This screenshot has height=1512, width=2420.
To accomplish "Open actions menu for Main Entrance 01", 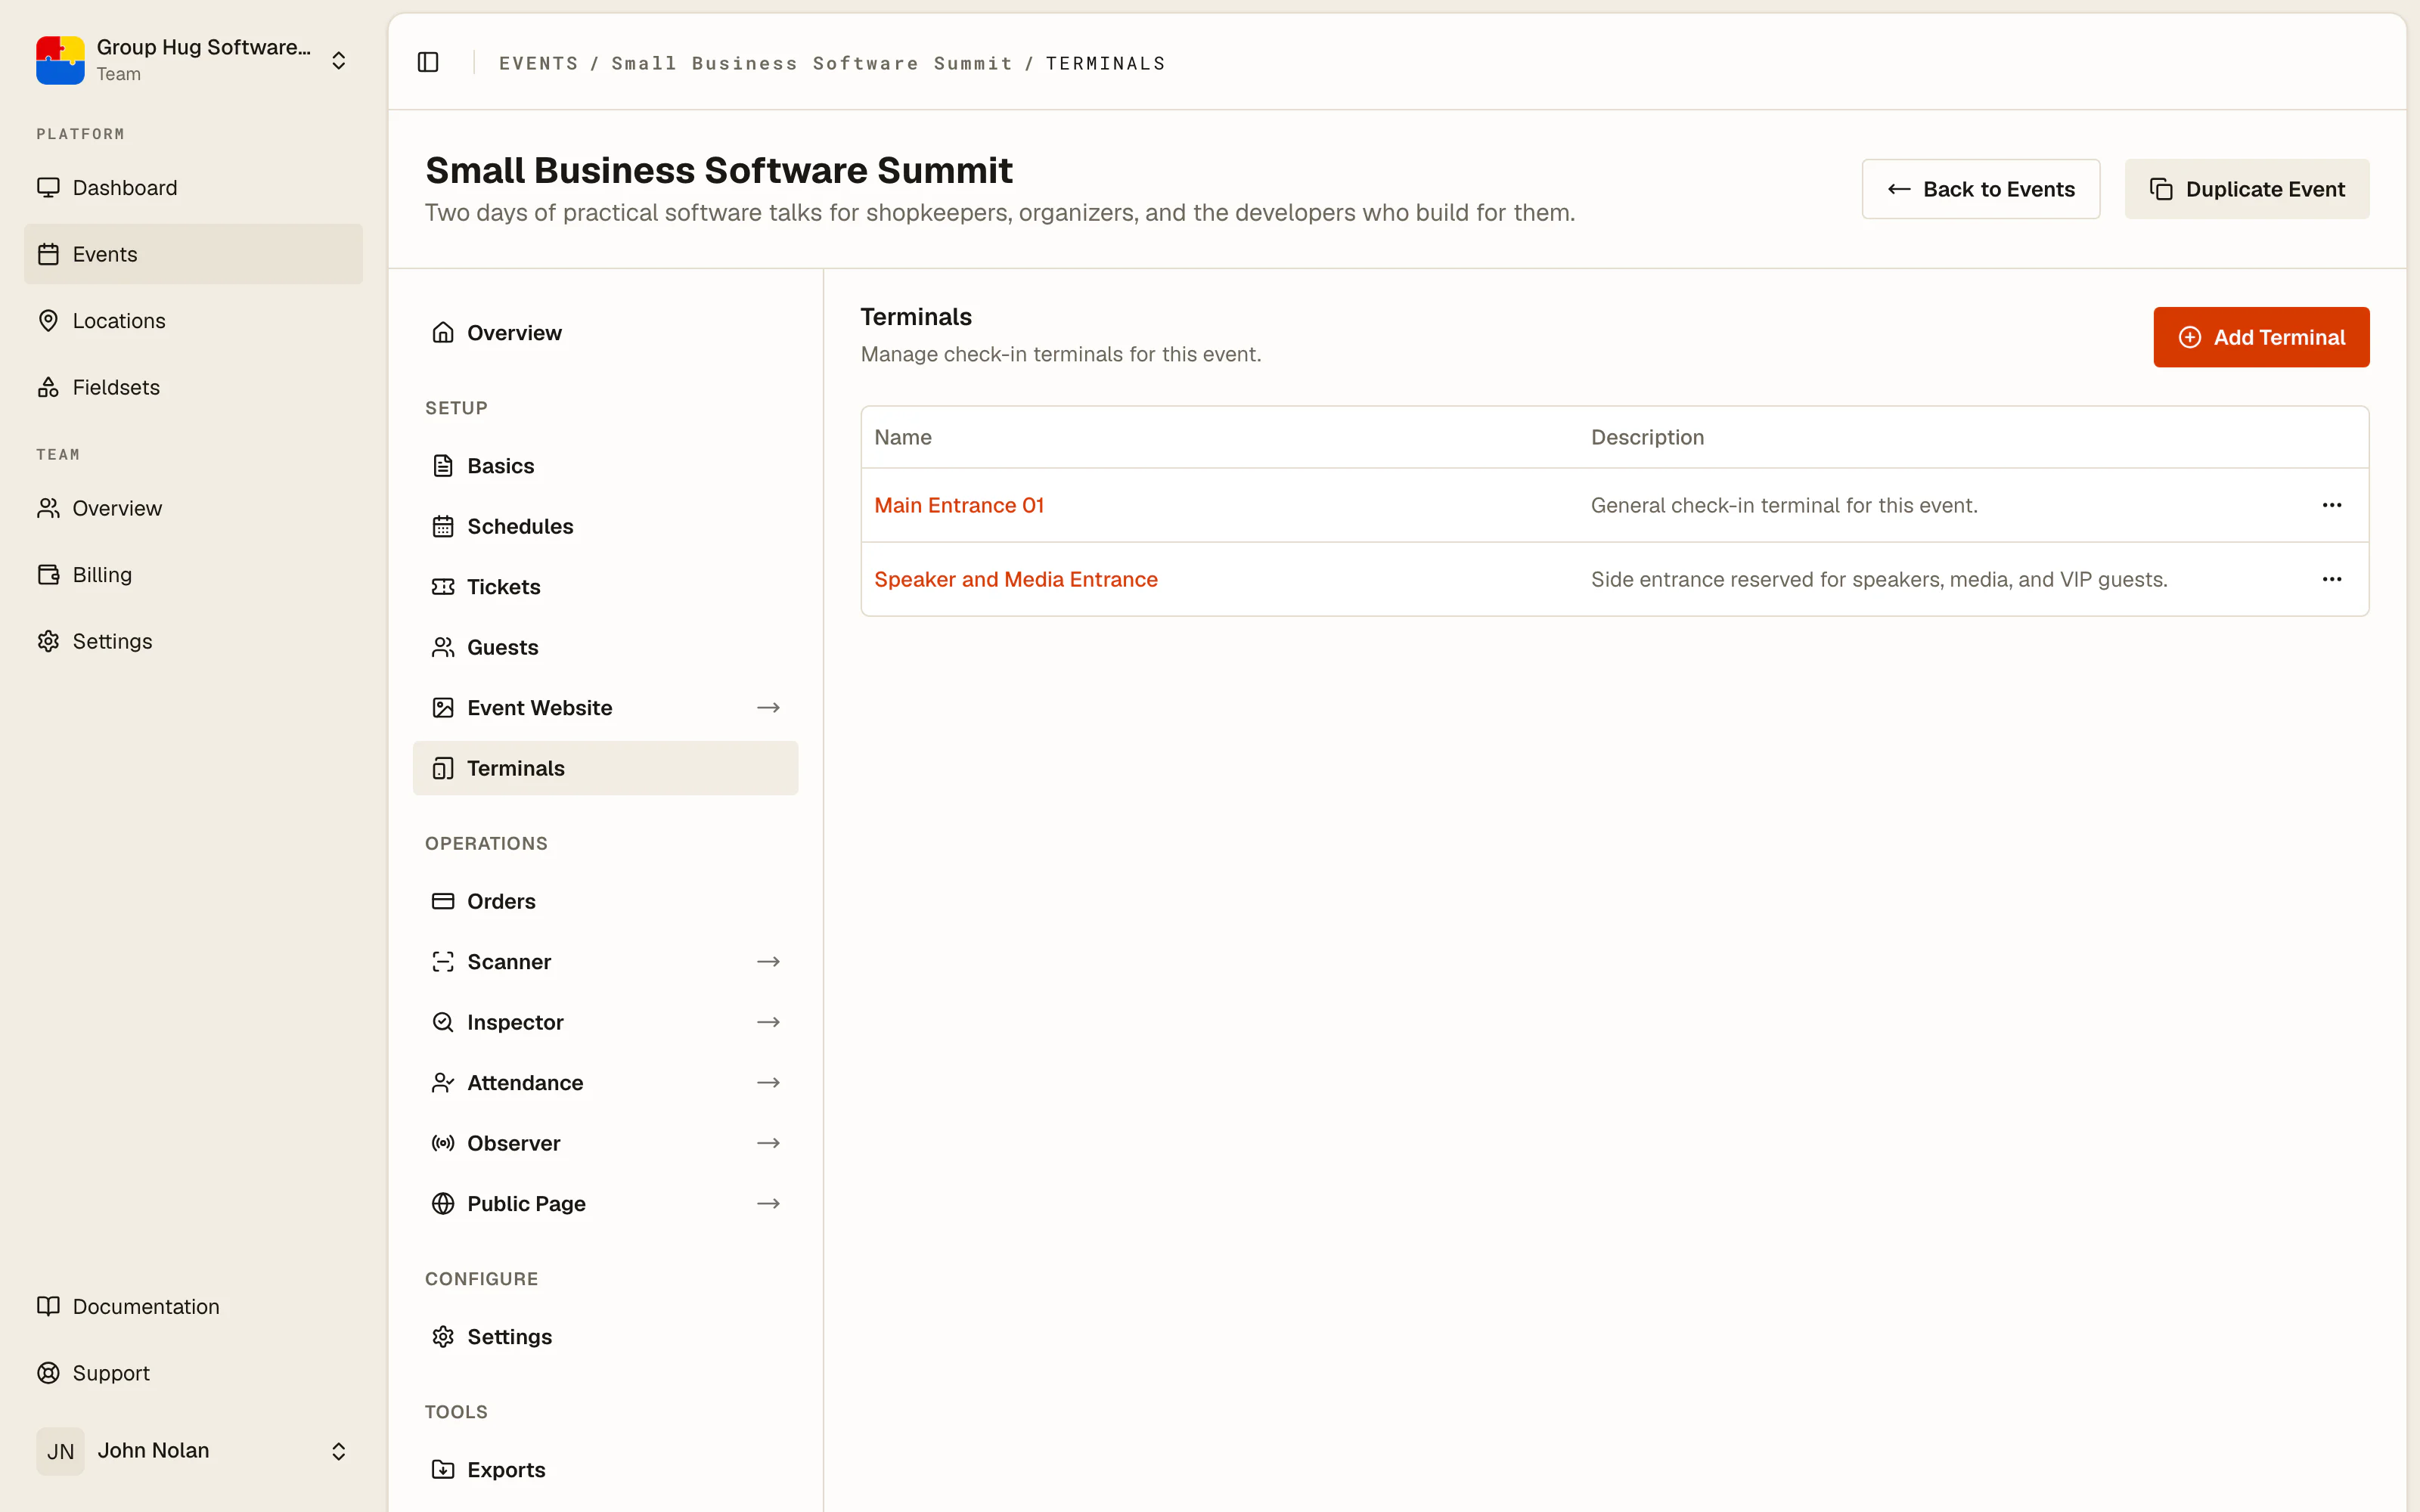I will tap(2332, 505).
